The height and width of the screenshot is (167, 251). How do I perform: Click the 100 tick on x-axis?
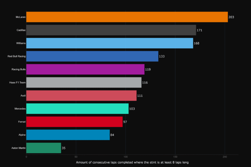pos(125,157)
